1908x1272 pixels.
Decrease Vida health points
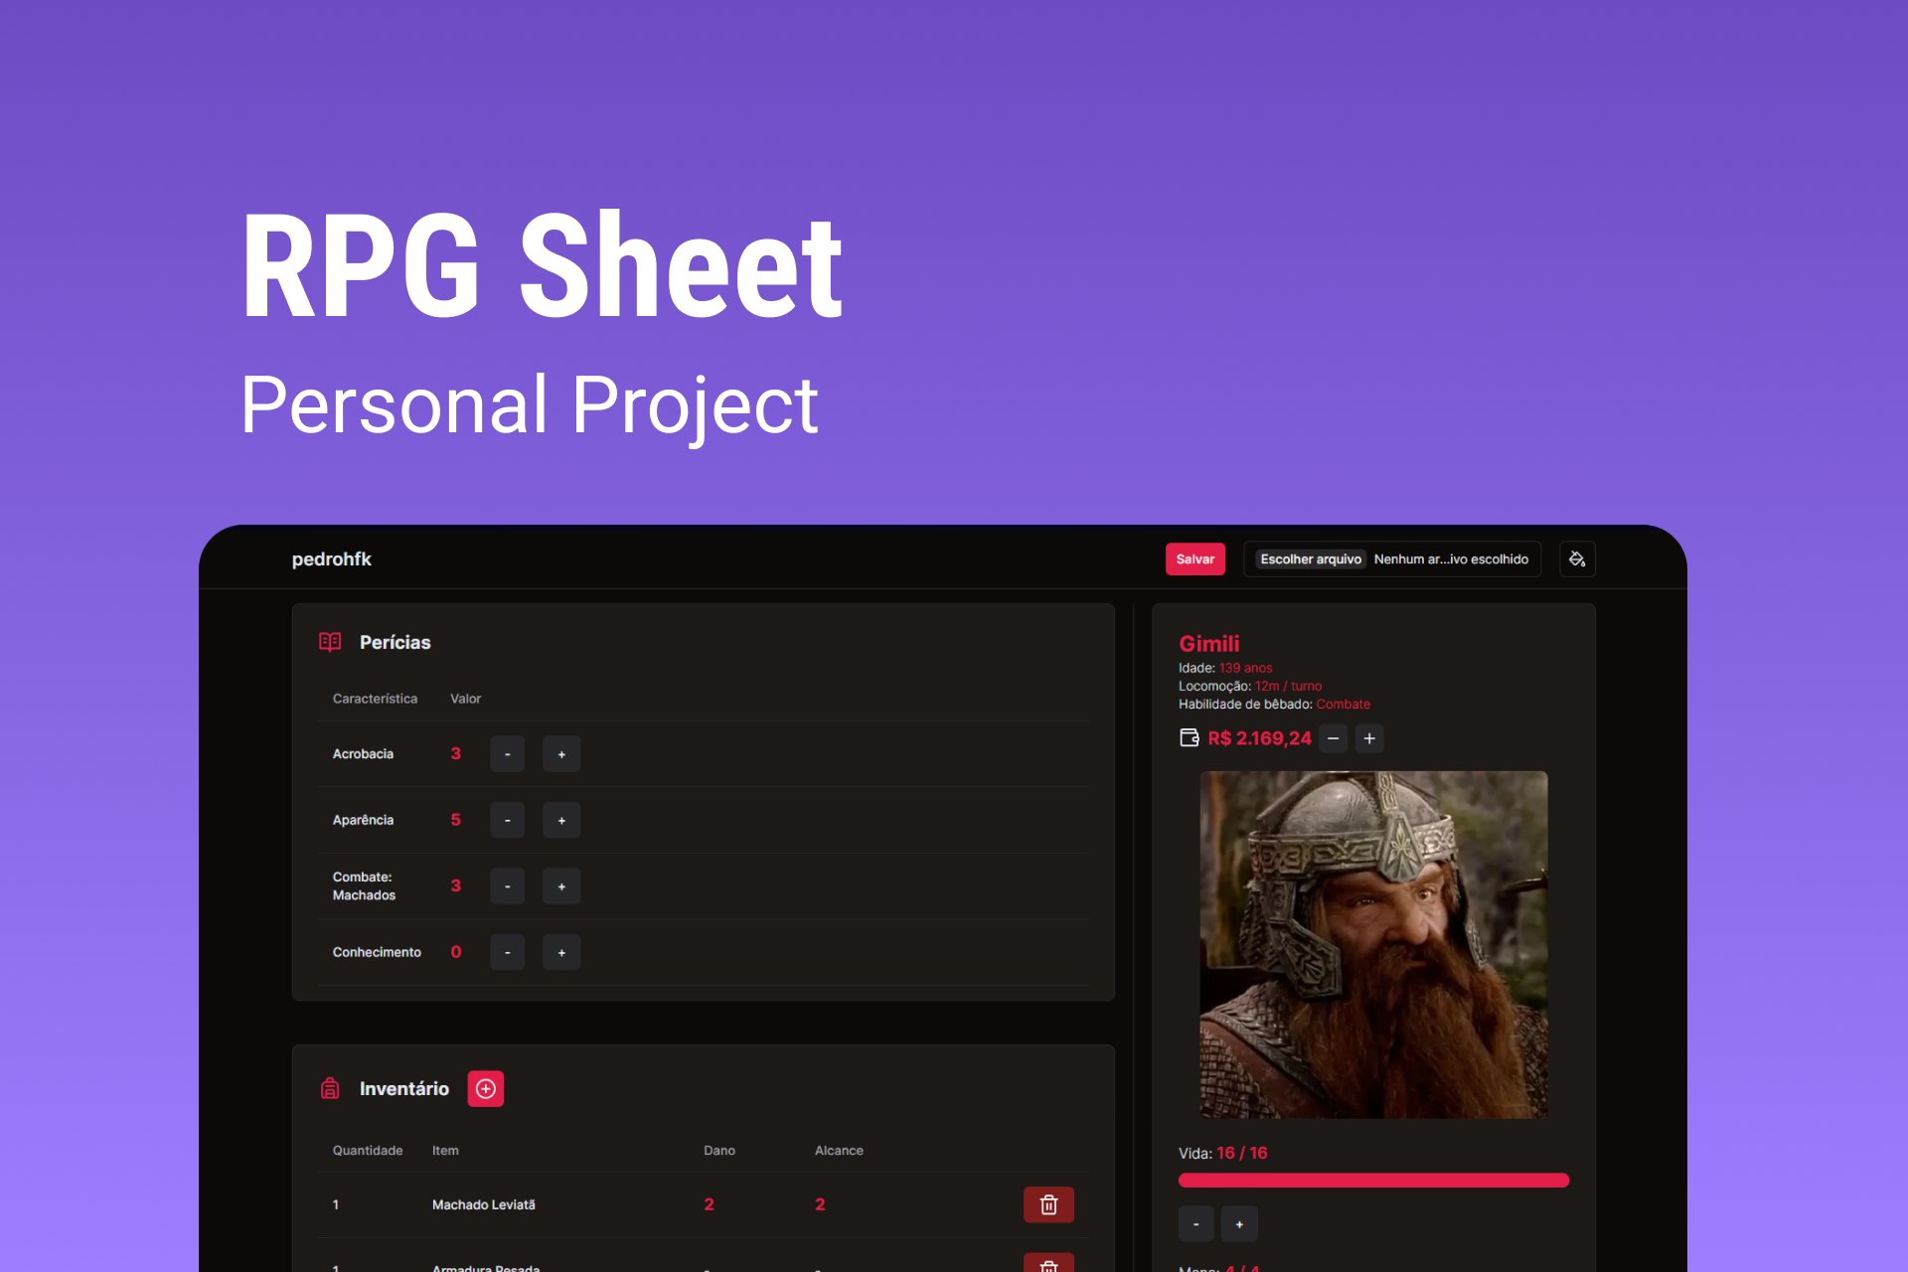click(x=1195, y=1224)
